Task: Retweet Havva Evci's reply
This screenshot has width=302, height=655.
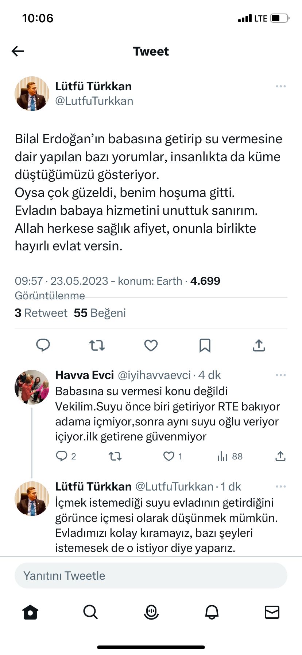Action: pos(115,456)
